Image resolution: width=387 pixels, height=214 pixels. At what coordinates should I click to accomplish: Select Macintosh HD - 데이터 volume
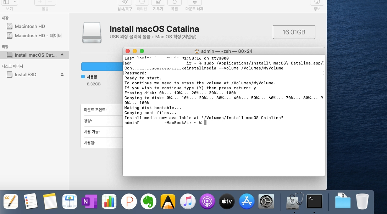tap(34, 35)
